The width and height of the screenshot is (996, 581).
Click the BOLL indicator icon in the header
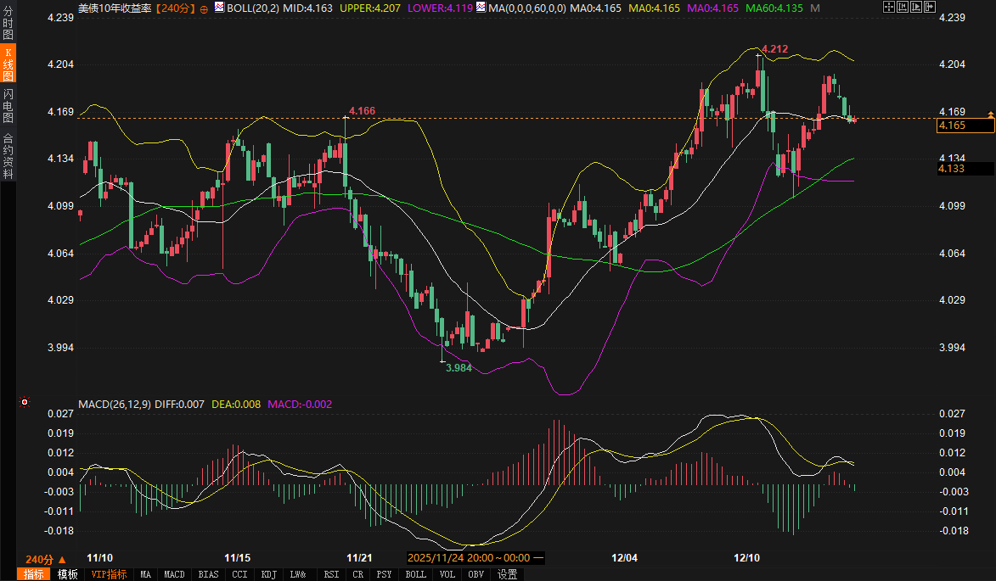[219, 8]
